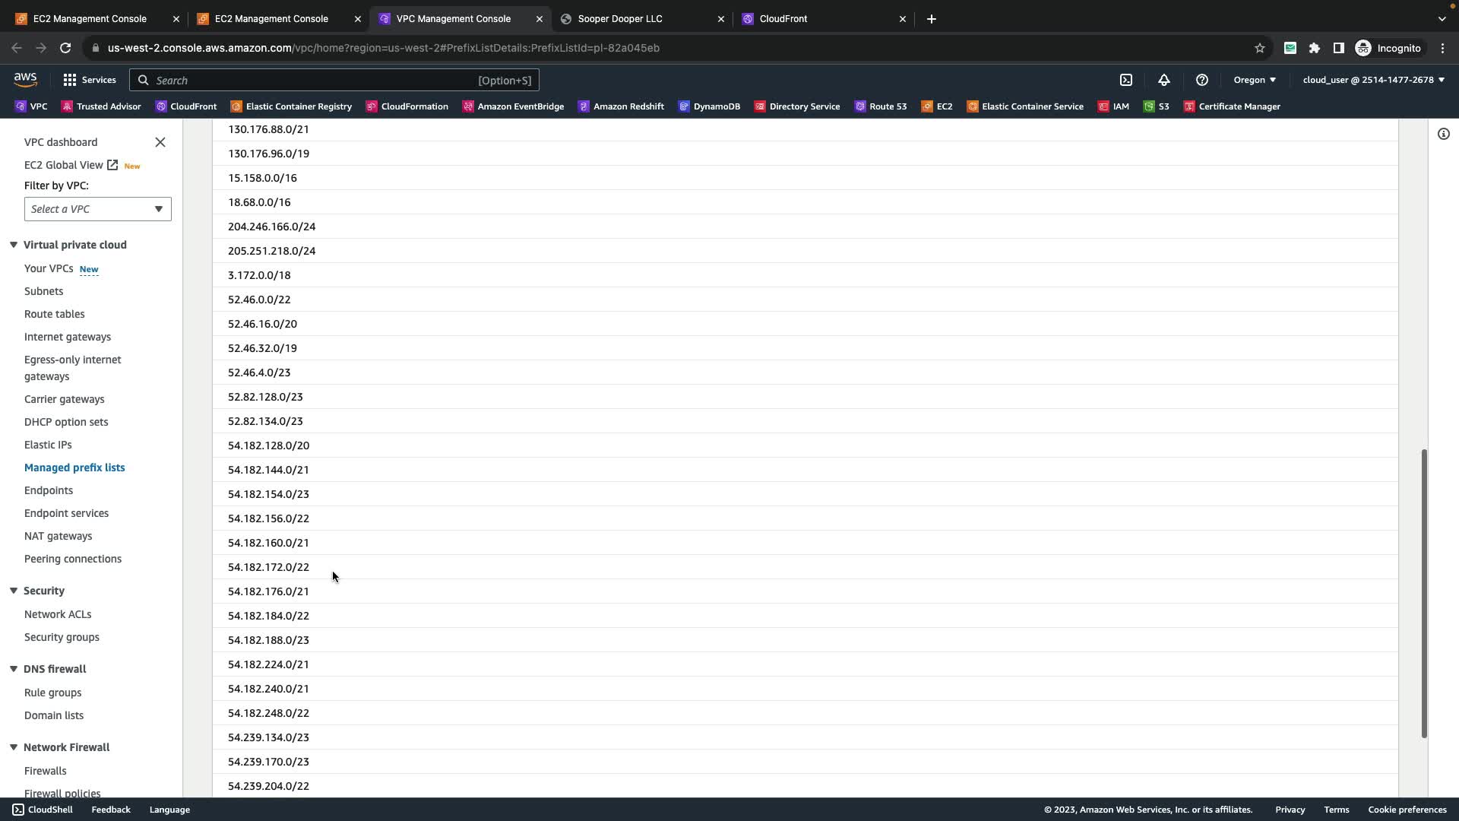Close the VPC sidebar navigation panel
The image size is (1459, 821).
(160, 142)
